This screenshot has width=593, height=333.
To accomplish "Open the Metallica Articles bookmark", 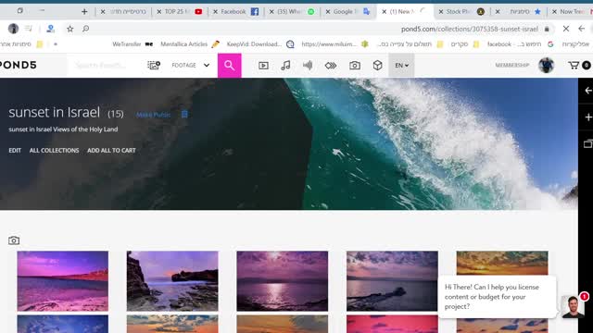I will (x=190, y=44).
